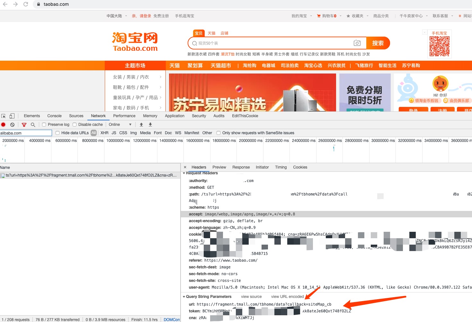Click the Taobao mascot avatar
Viewport: 472px width, 322px height.
coord(440,84)
